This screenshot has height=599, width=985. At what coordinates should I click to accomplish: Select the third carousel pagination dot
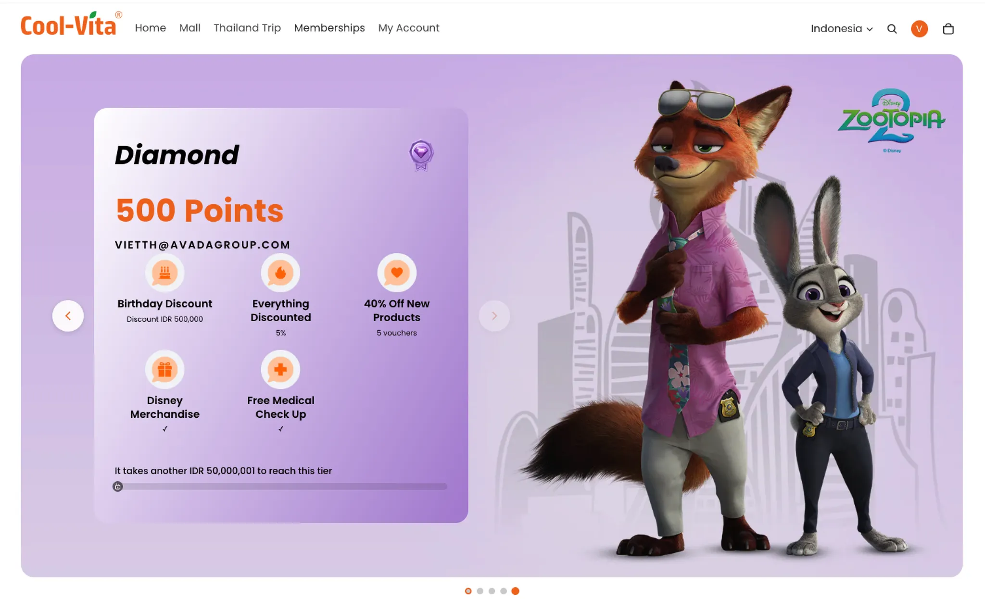pyautogui.click(x=492, y=591)
